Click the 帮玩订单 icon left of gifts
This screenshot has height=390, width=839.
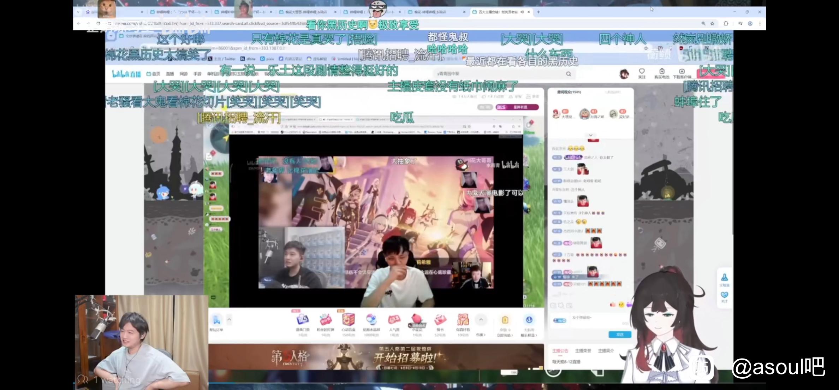(x=216, y=320)
